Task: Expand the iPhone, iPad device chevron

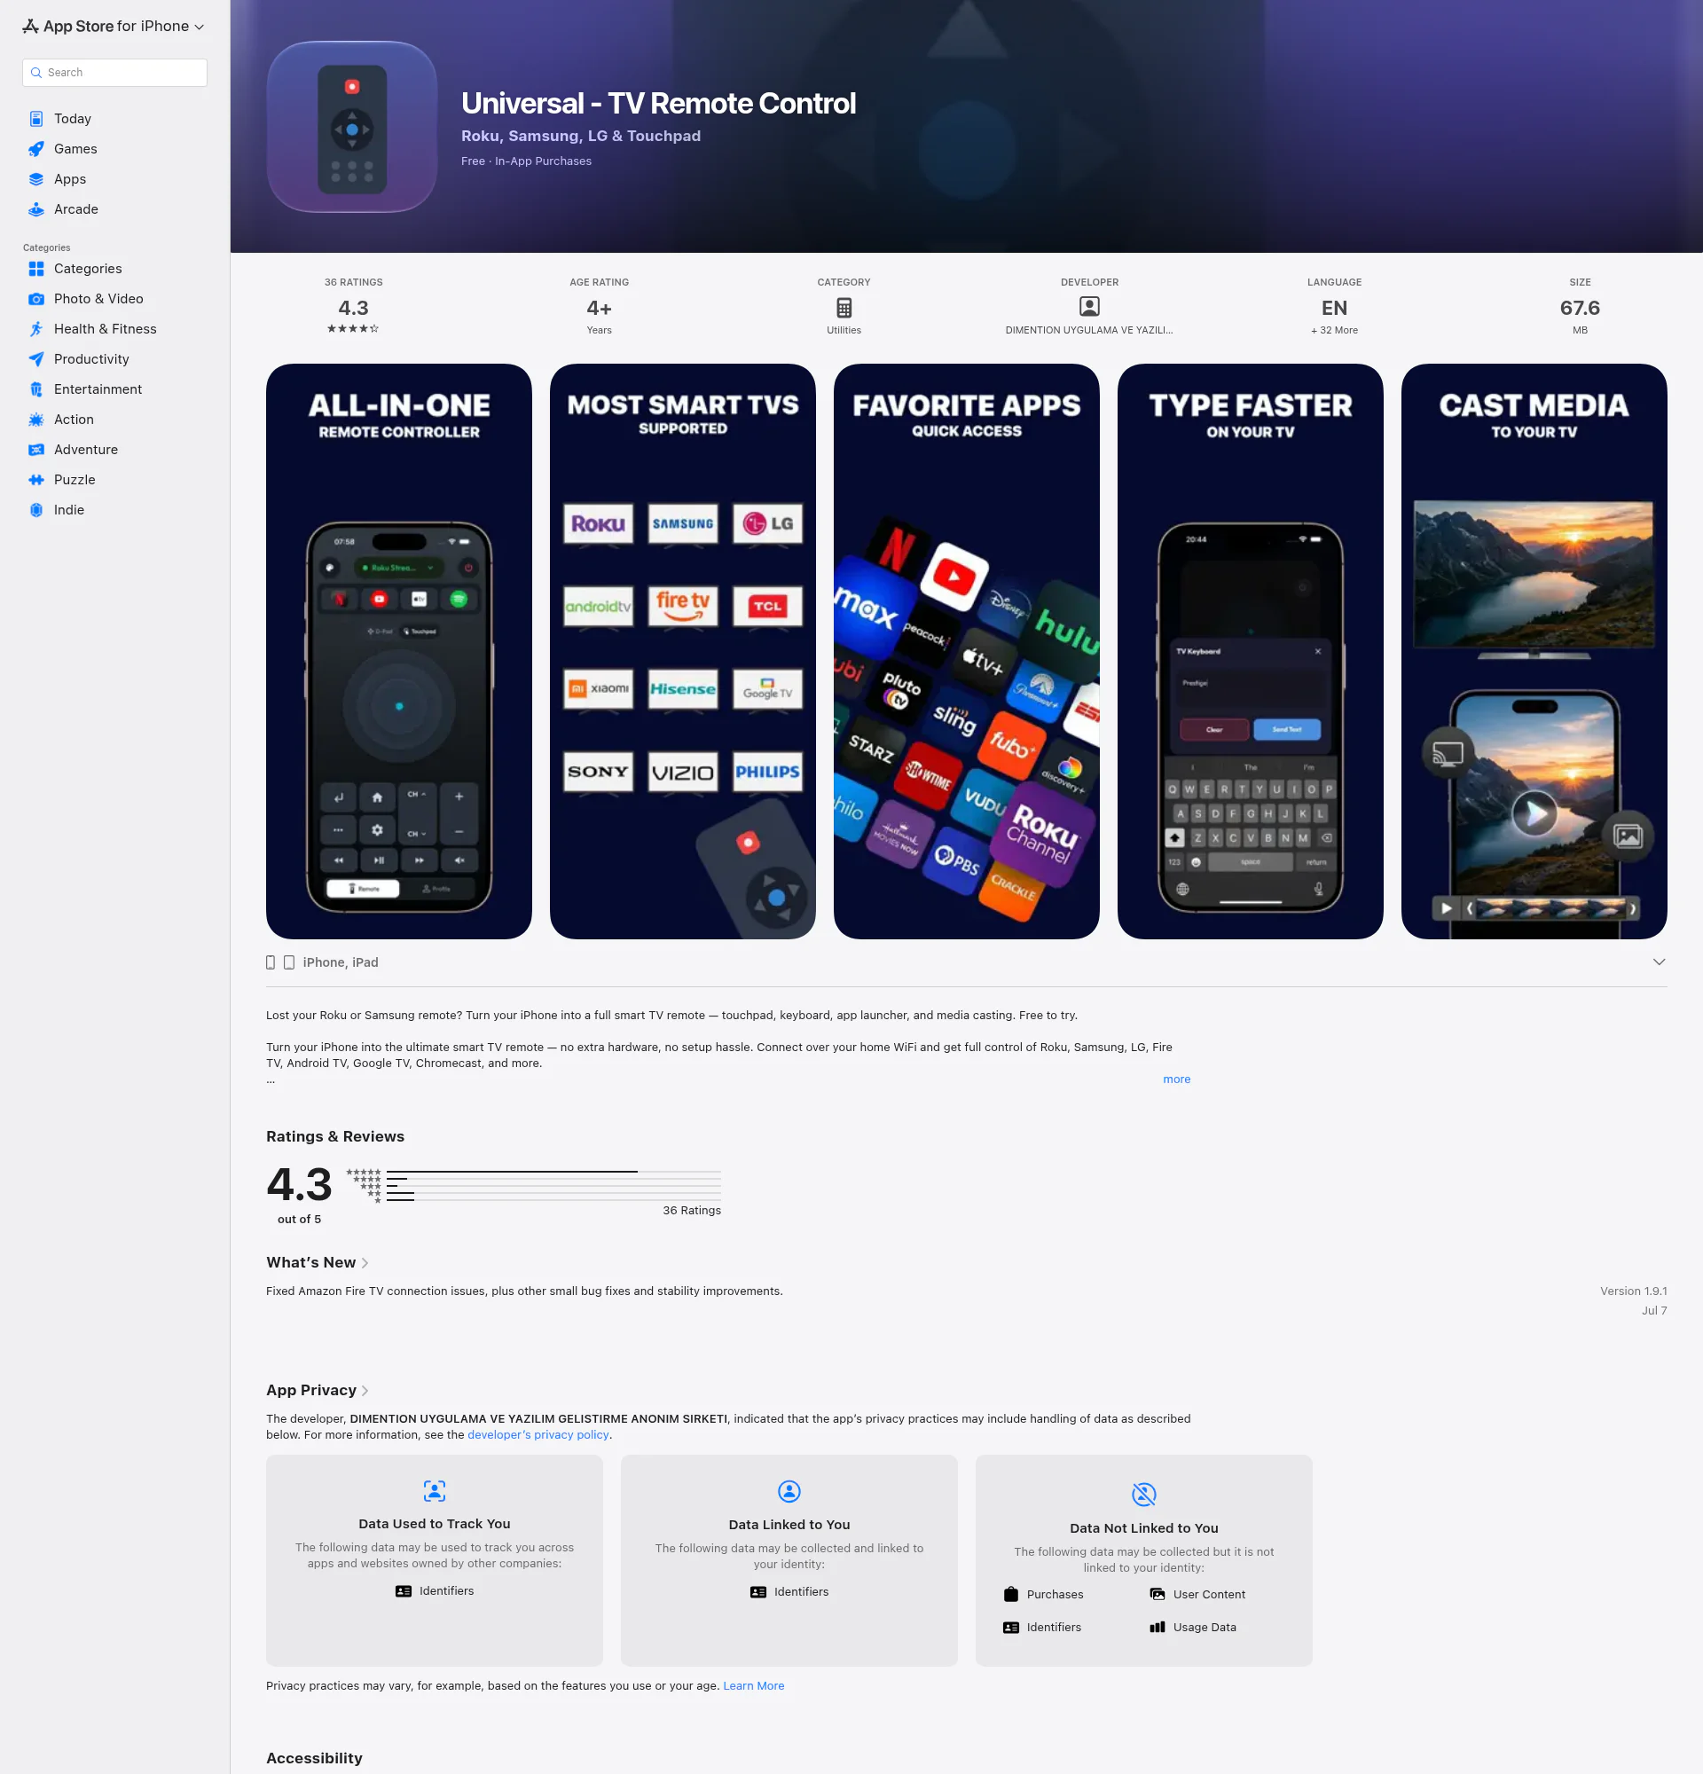Action: point(1659,962)
